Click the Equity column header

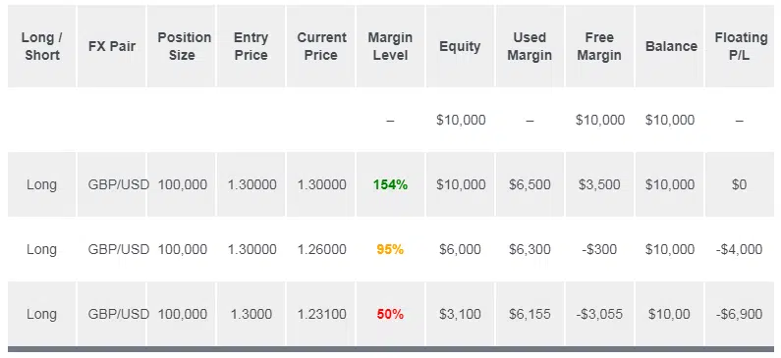(460, 46)
